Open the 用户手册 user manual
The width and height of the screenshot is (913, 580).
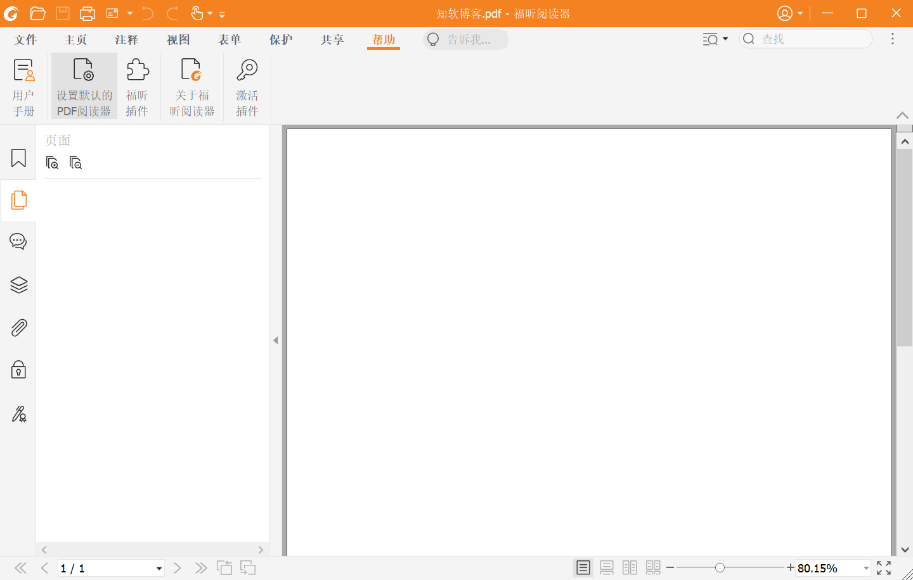pyautogui.click(x=23, y=87)
